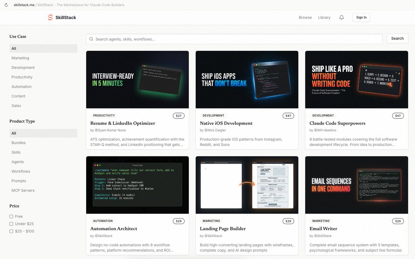The width and height of the screenshot is (415, 259).
Task: Open the Resume & LinkedIn Optimizer thumbnail
Action: click(137, 79)
